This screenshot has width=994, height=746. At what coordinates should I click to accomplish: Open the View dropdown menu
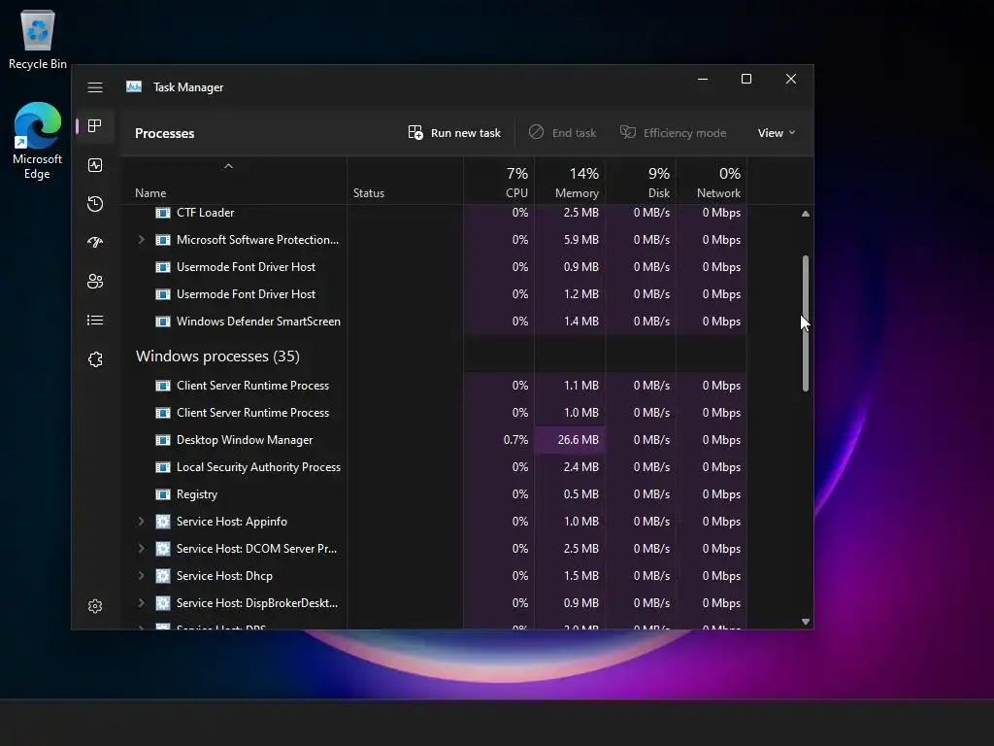click(x=776, y=132)
